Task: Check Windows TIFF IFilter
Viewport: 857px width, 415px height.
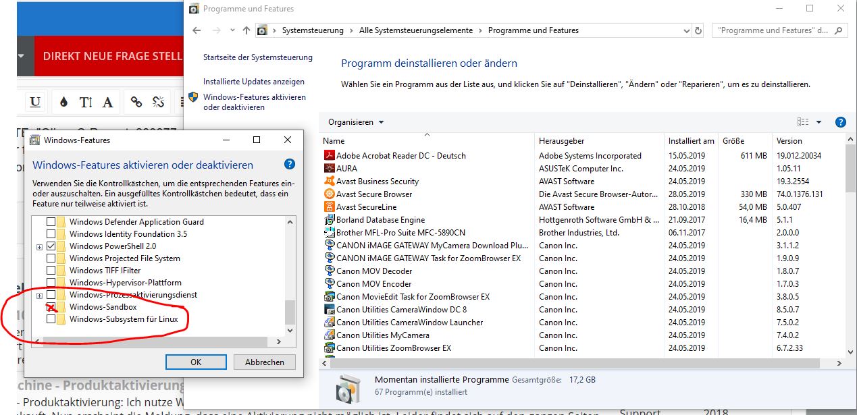Action: click(51, 271)
